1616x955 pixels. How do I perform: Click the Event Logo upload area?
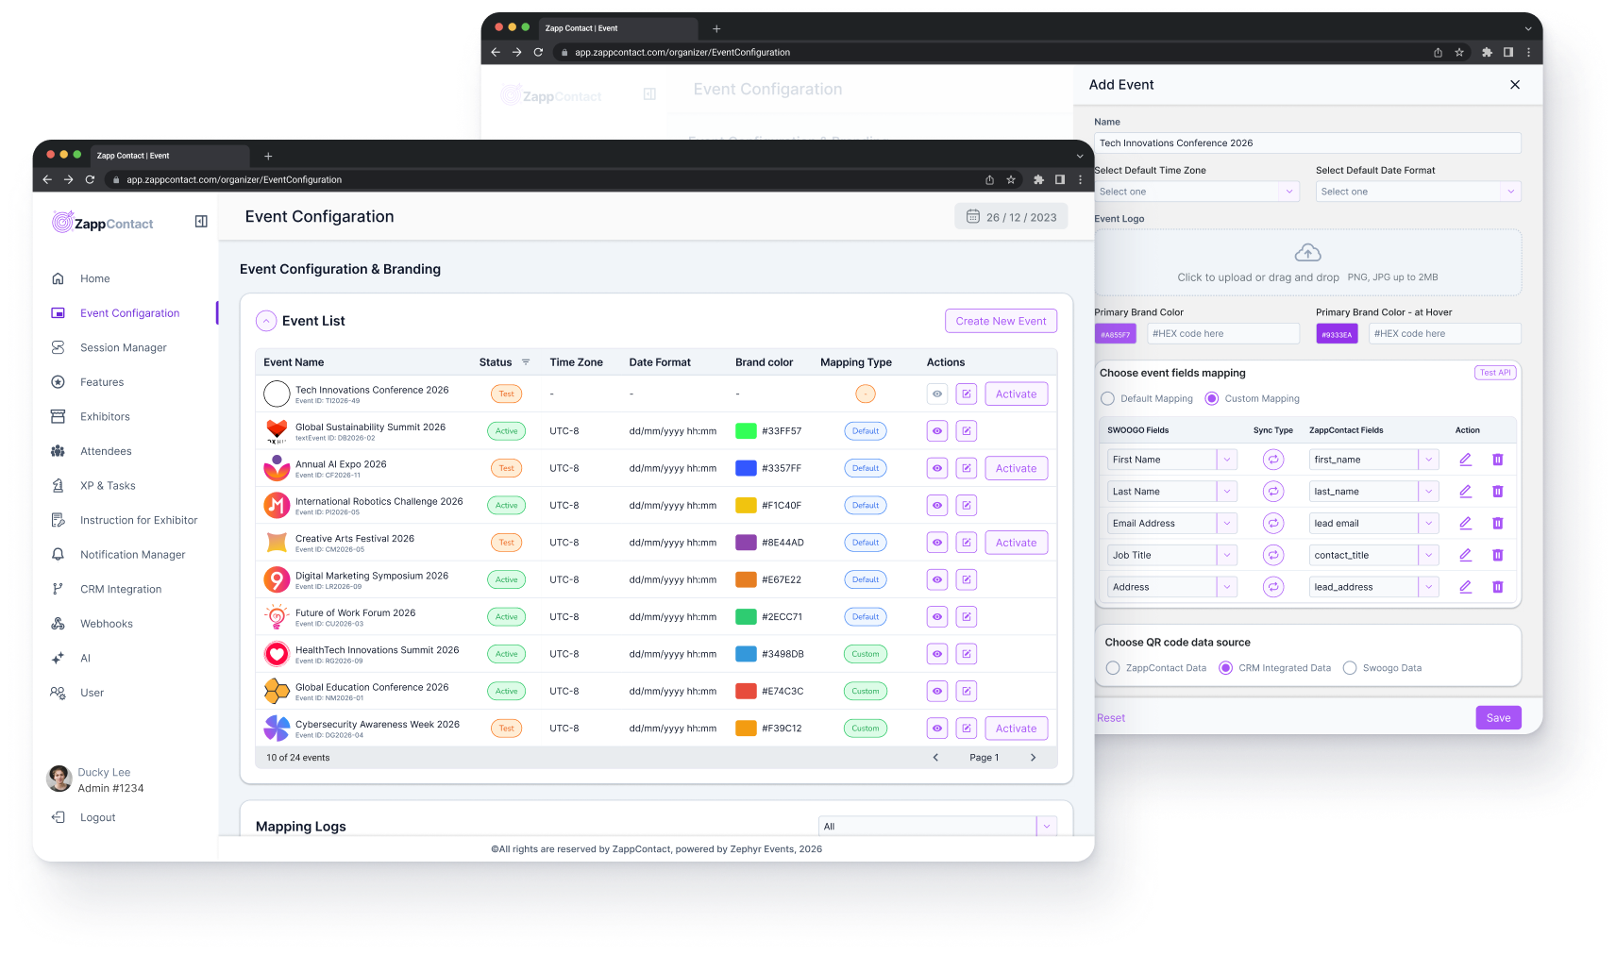[x=1307, y=262]
